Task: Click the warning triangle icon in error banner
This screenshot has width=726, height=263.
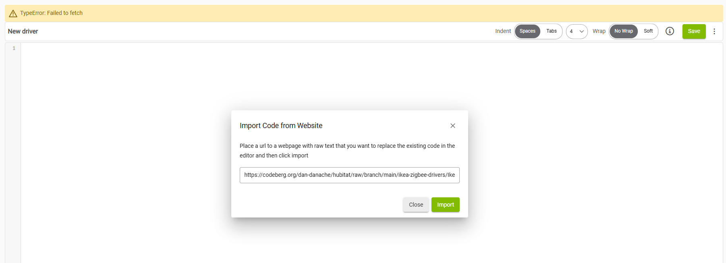Action: (13, 13)
